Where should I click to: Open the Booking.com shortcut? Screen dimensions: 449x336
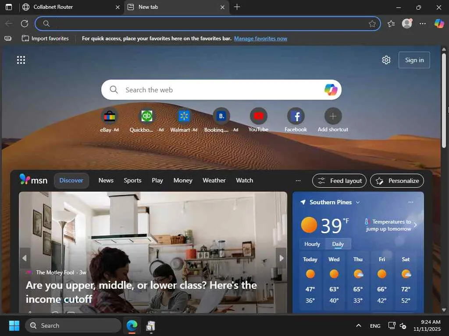[221, 116]
